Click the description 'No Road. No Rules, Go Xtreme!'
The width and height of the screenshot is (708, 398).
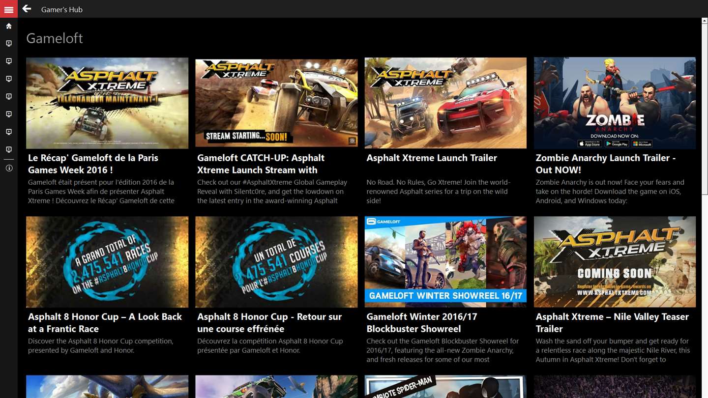(x=439, y=191)
